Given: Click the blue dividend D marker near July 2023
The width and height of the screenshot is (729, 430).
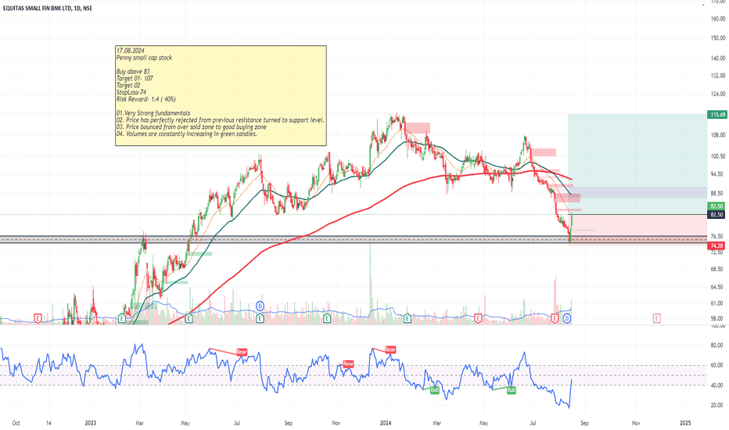Looking at the screenshot, I should point(260,306).
